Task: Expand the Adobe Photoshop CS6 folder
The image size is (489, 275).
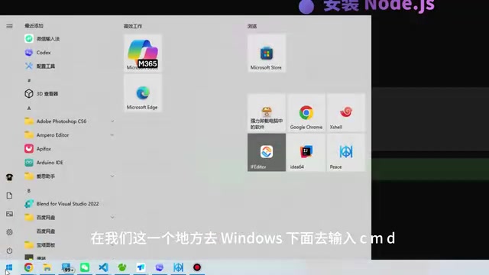Action: point(70,121)
